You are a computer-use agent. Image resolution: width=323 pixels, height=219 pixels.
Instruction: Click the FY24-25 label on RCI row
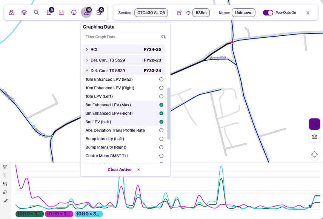point(152,49)
